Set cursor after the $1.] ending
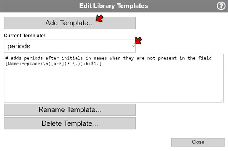This screenshot has width=228, height=151. 102,64
